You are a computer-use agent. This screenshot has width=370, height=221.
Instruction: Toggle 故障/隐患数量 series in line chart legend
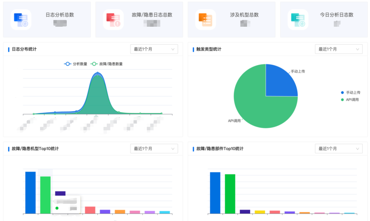click(x=107, y=64)
